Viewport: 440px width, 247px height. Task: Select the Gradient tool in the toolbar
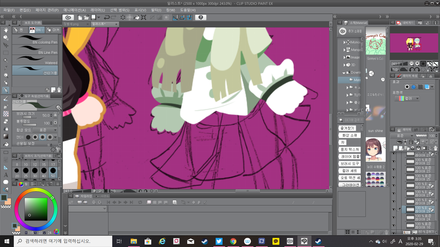[x=6, y=136]
